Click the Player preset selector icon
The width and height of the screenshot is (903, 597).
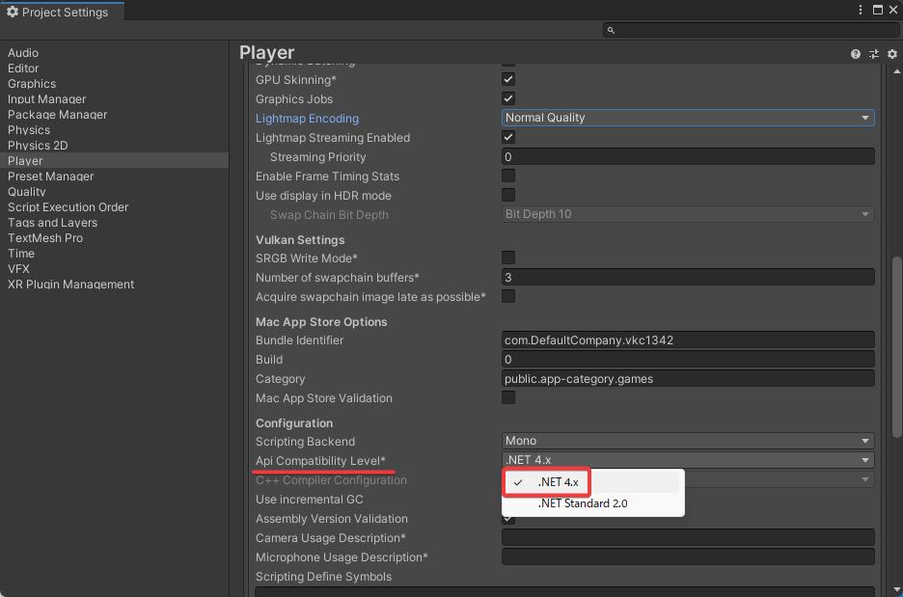tap(873, 54)
